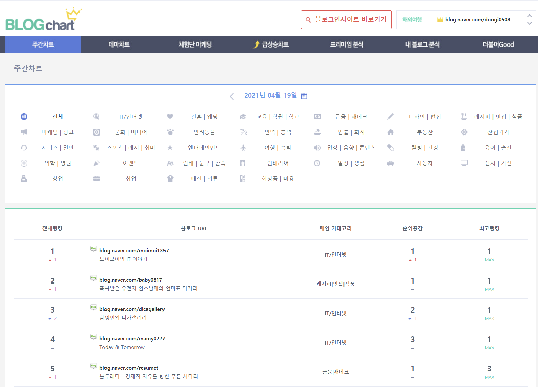Select the 창업 category
The image size is (538, 387).
tap(58, 179)
